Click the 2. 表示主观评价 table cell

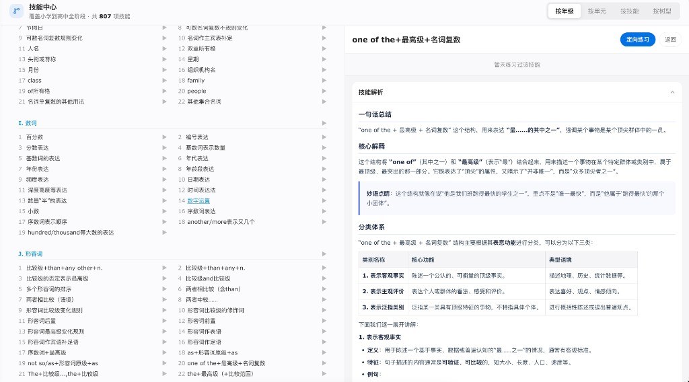(383, 291)
